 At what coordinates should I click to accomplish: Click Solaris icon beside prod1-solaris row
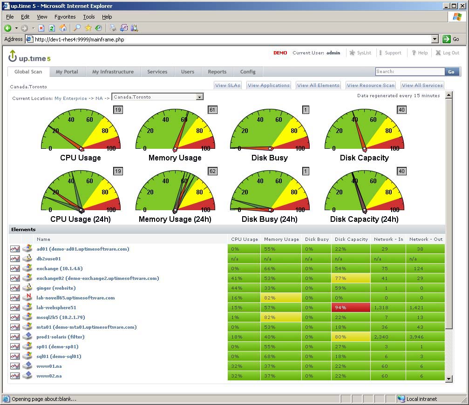[27, 336]
